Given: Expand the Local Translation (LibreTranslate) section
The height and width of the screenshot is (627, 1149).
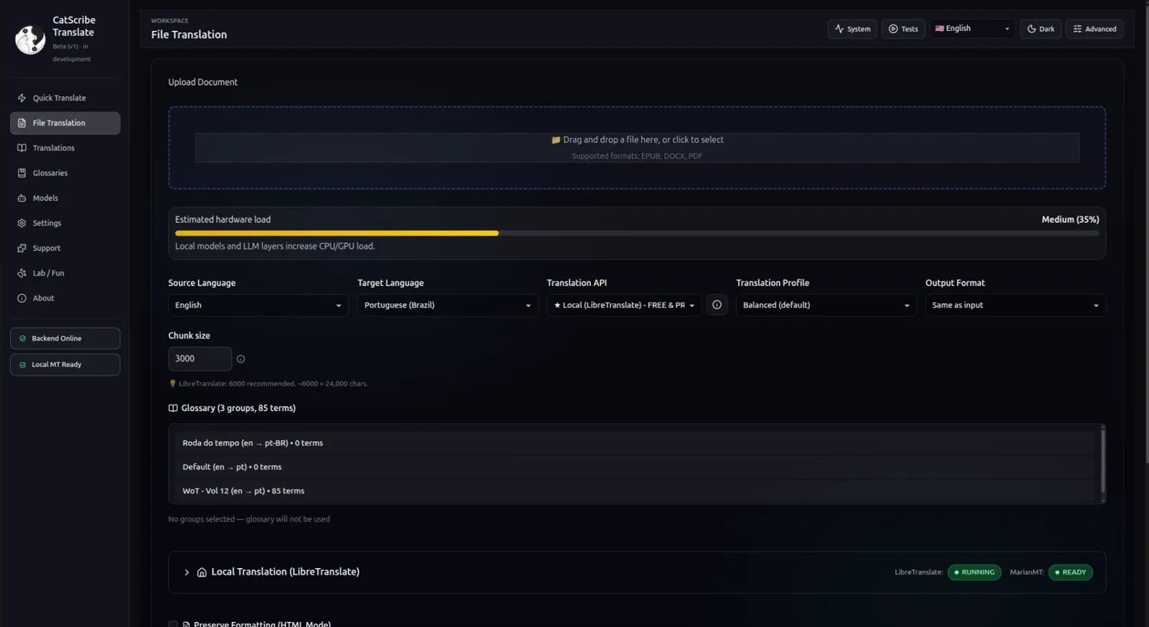Looking at the screenshot, I should pos(187,572).
